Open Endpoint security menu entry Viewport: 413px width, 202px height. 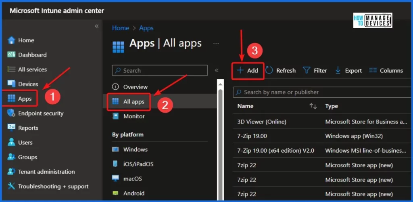pyautogui.click(x=41, y=114)
